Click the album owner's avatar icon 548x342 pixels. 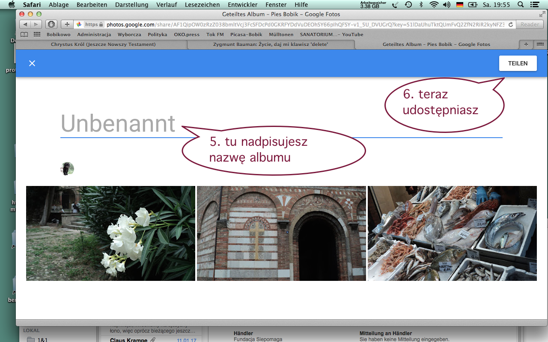[x=67, y=168]
